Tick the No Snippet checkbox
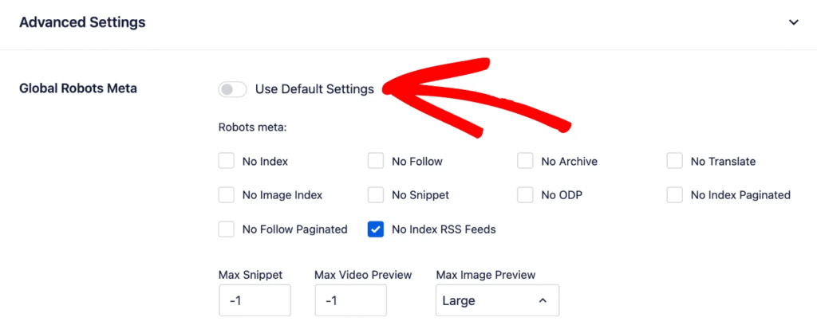817x333 pixels. point(376,195)
